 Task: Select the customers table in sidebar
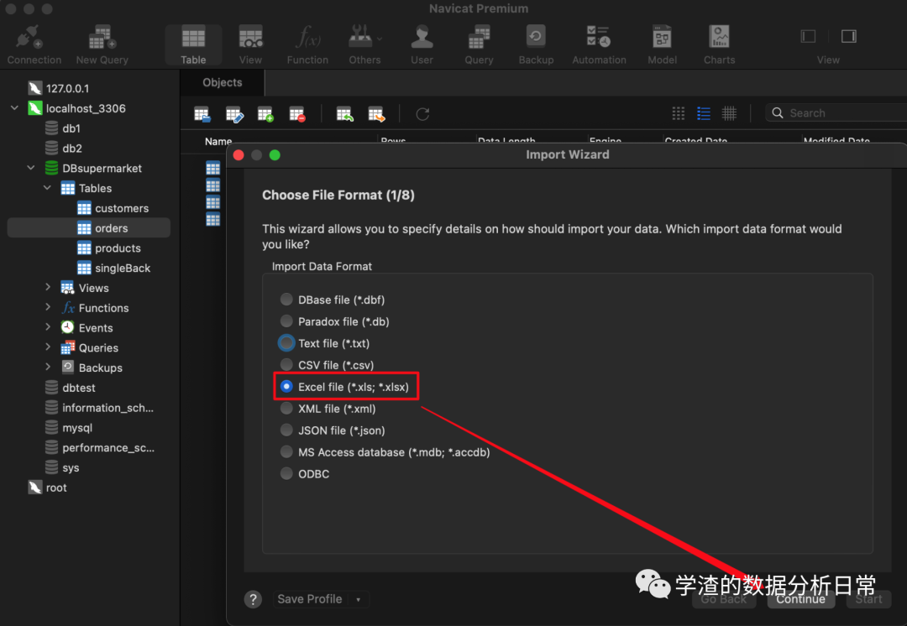[x=113, y=208]
